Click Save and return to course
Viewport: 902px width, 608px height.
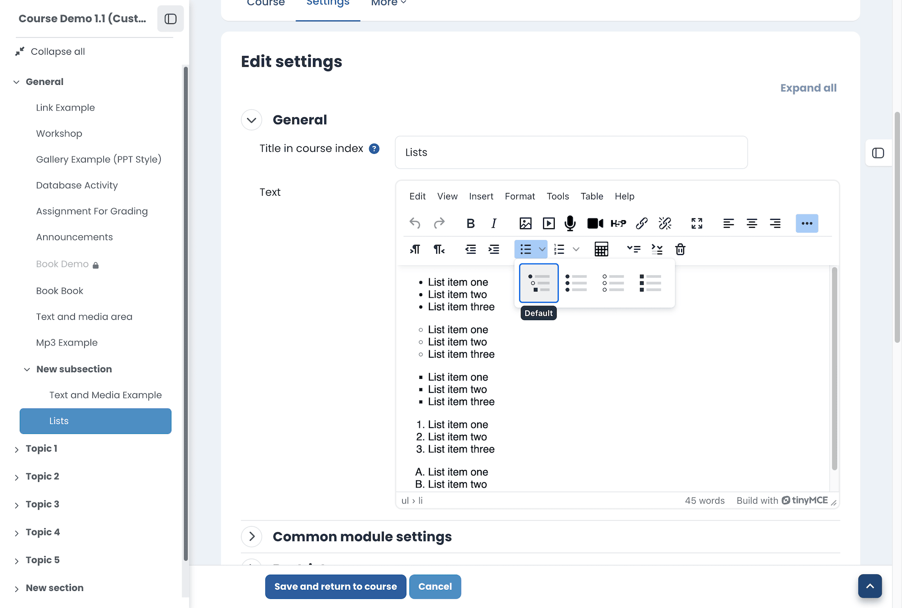(336, 586)
